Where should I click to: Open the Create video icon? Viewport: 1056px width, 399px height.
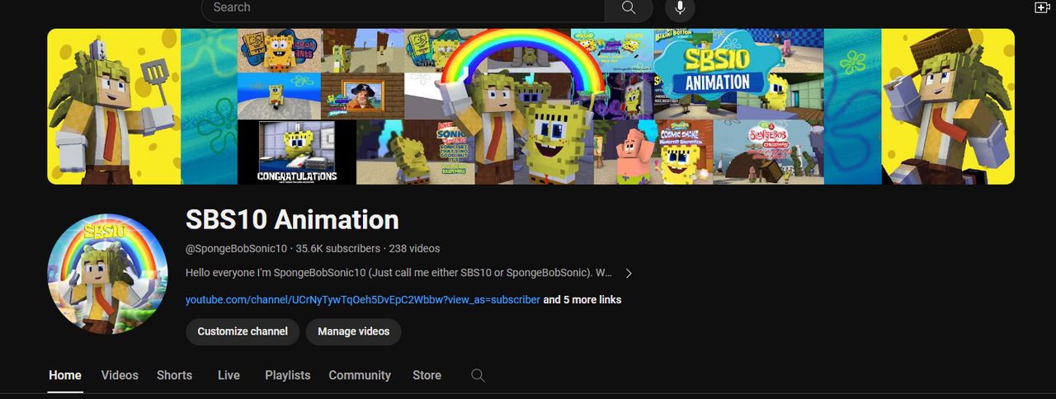click(x=1042, y=7)
